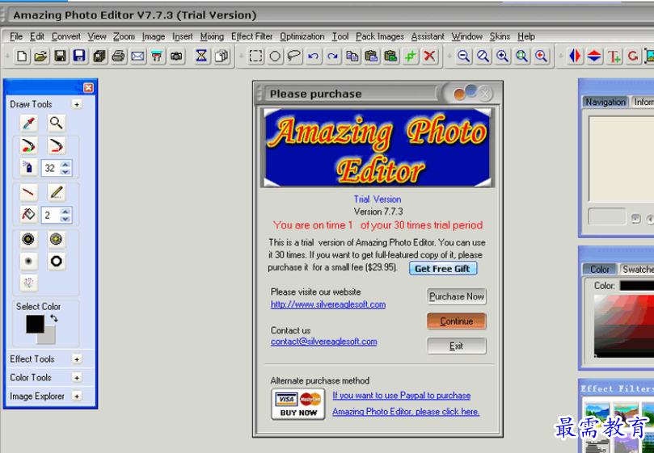Select the pencil tool in Draw Tools
This screenshot has height=453, width=654.
(x=56, y=192)
